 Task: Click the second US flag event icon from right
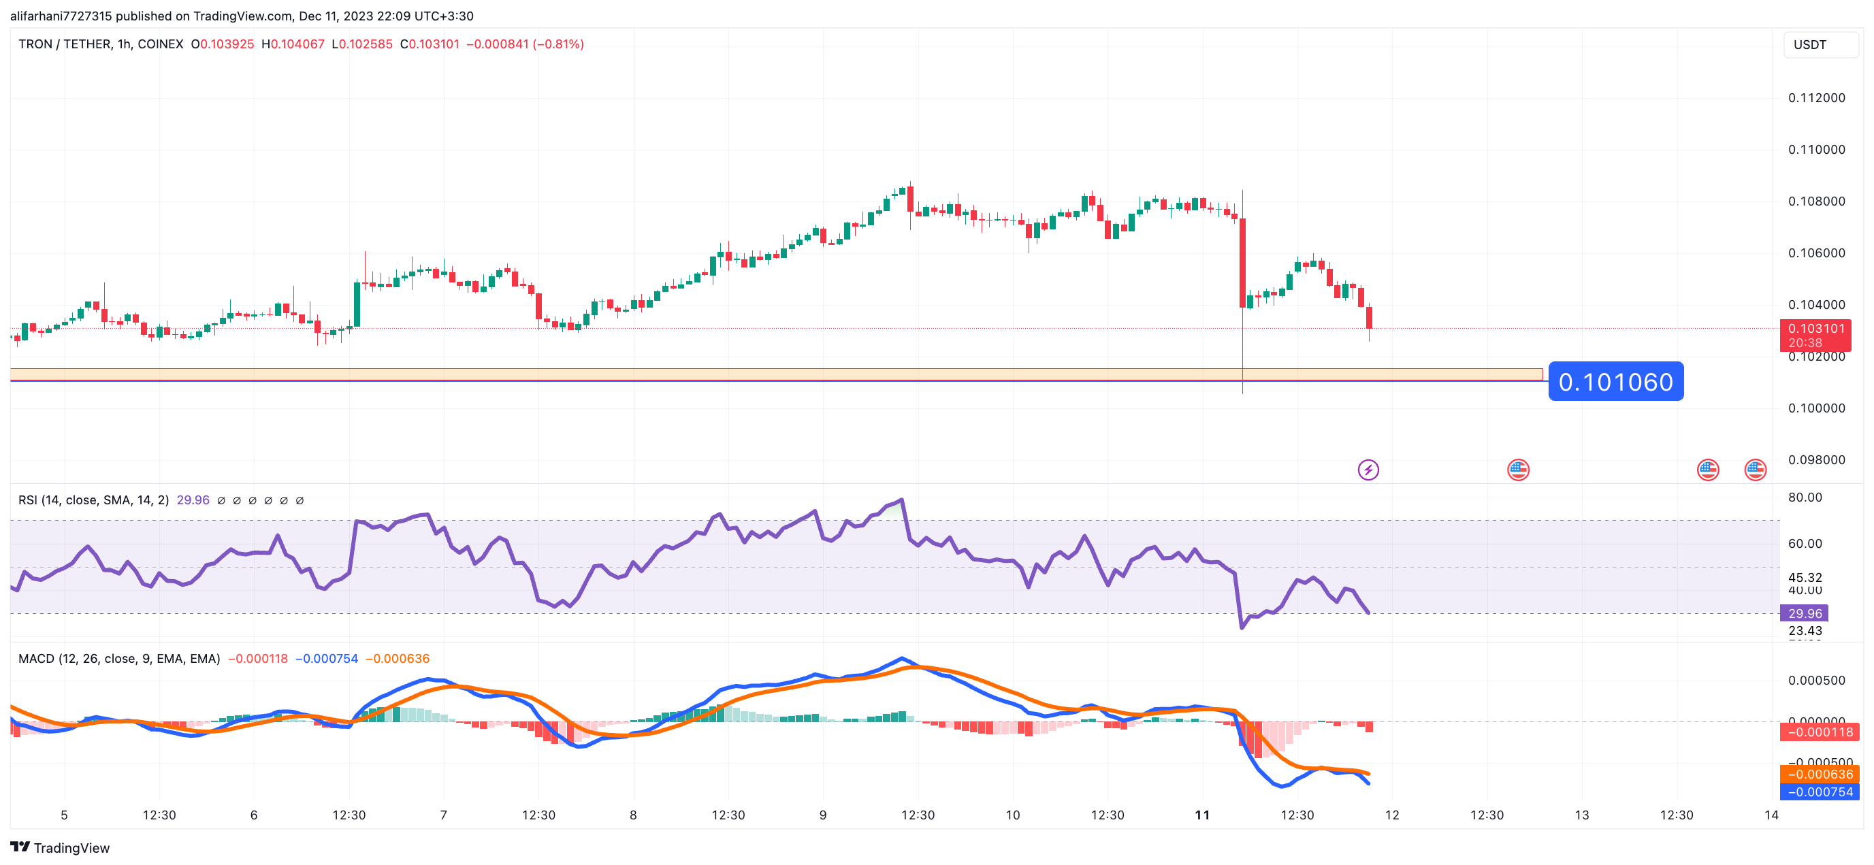coord(1707,470)
